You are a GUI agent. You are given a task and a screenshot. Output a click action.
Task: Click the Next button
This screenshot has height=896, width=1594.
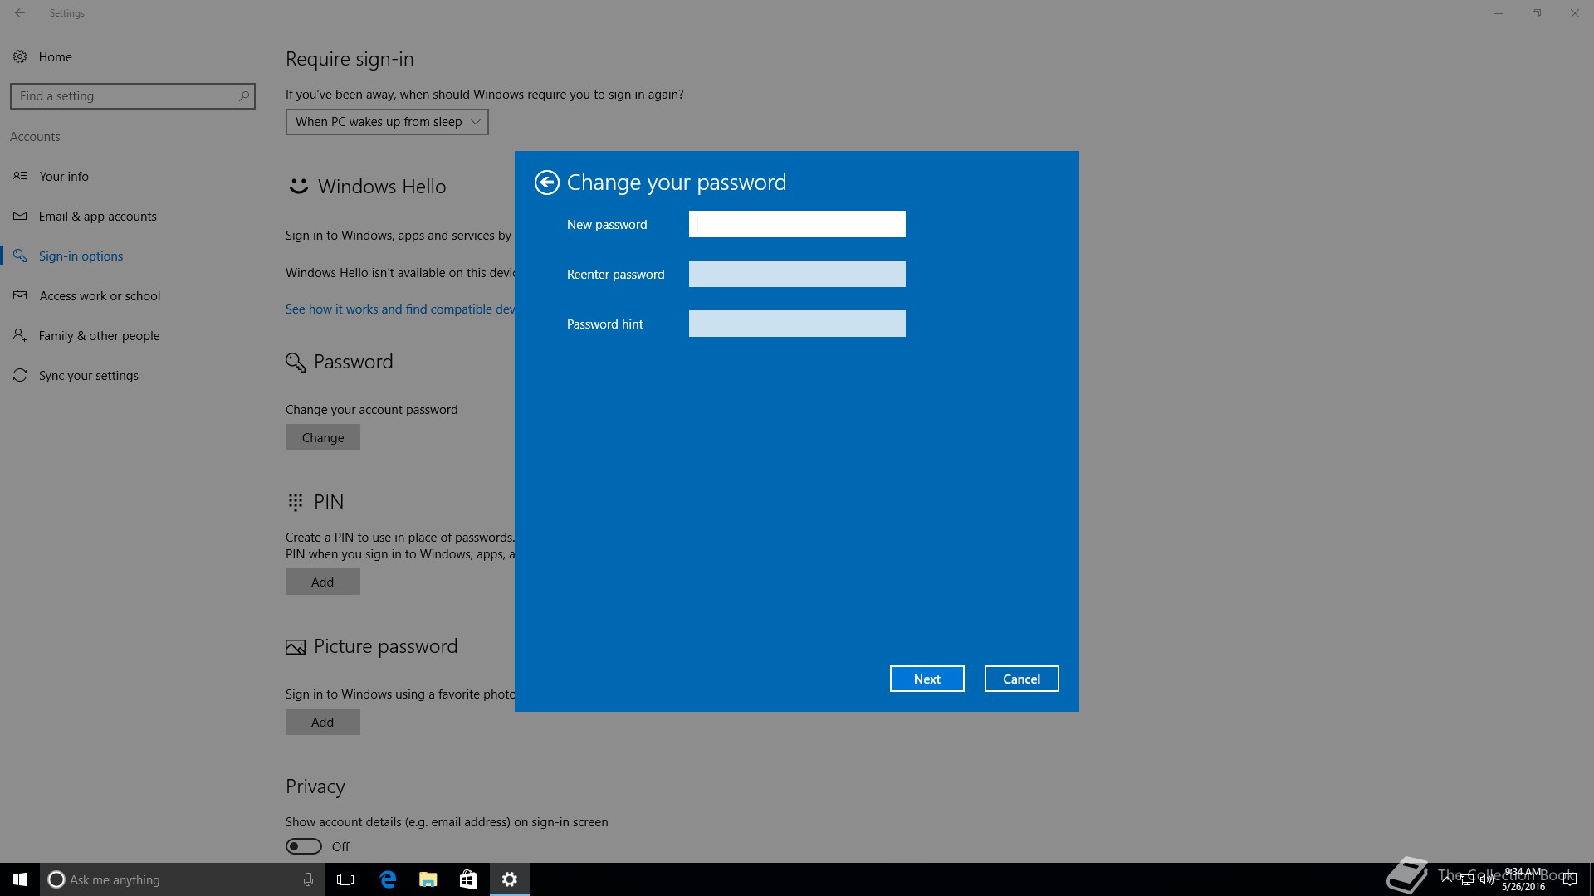coord(927,679)
